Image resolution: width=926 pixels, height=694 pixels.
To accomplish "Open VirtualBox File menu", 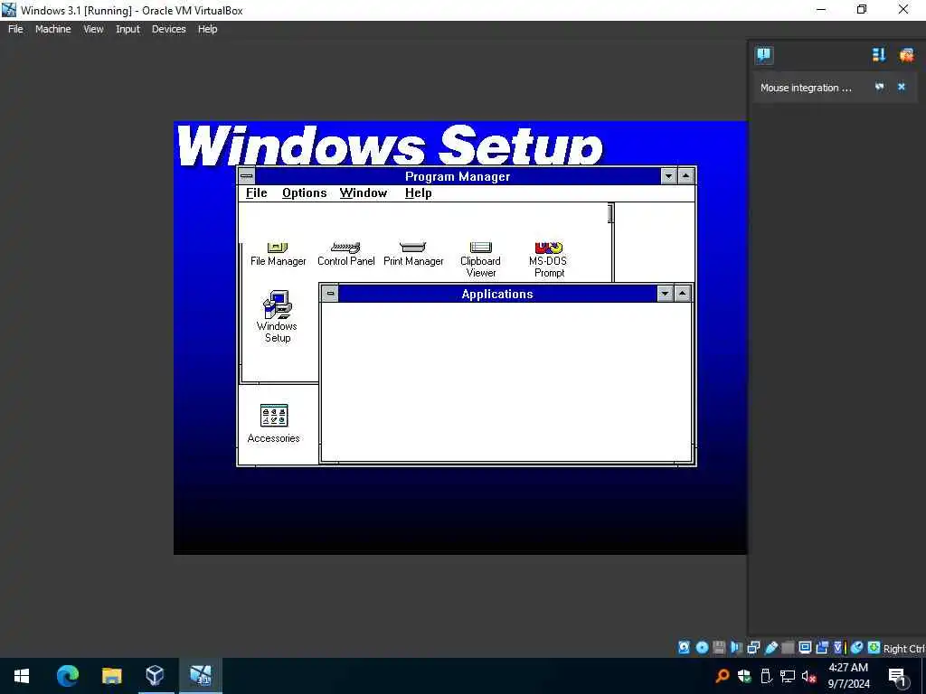I will [15, 29].
